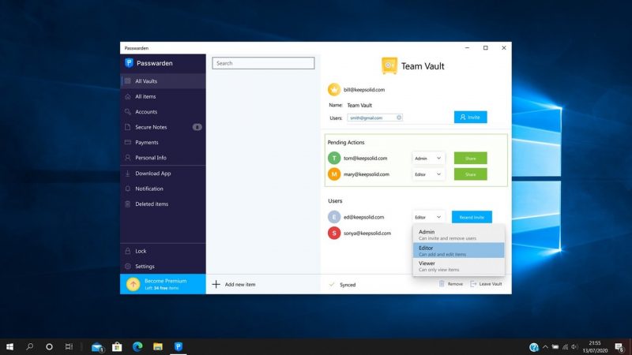Click Leave Vault button

[x=486, y=284]
